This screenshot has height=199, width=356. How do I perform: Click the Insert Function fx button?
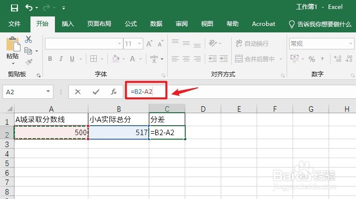[x=114, y=92]
